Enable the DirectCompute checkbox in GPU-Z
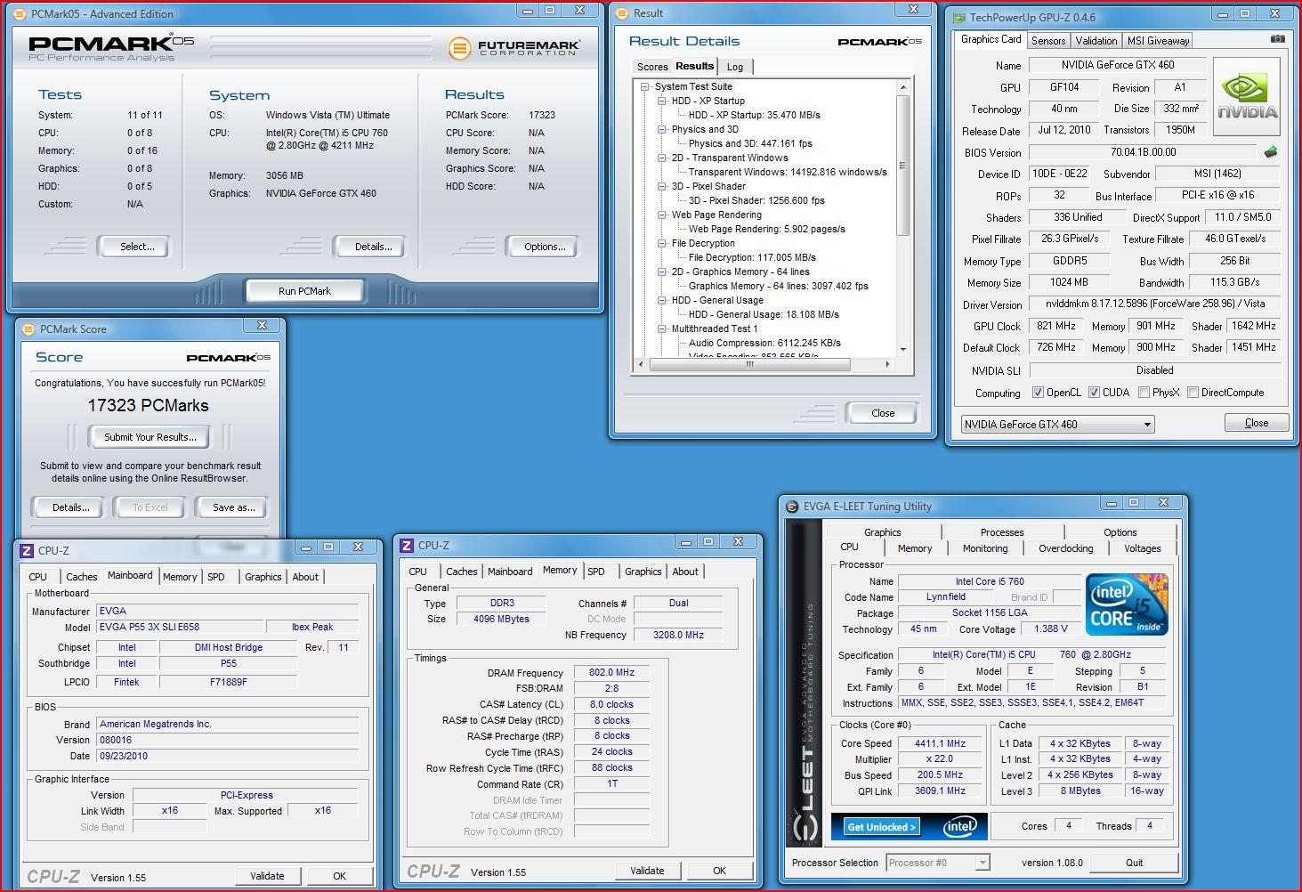Screen dimensions: 1302x892 1193,392
